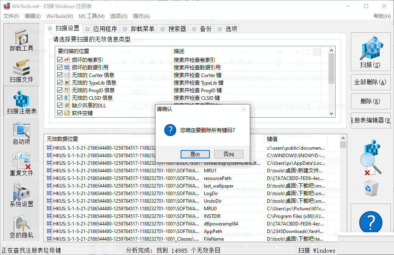This screenshot has width=394, height=255.
Task: Click results list scroll up arrow
Action: 343,138
